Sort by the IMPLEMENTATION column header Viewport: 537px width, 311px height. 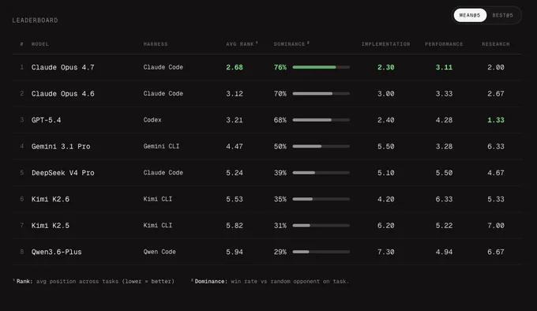pos(385,44)
